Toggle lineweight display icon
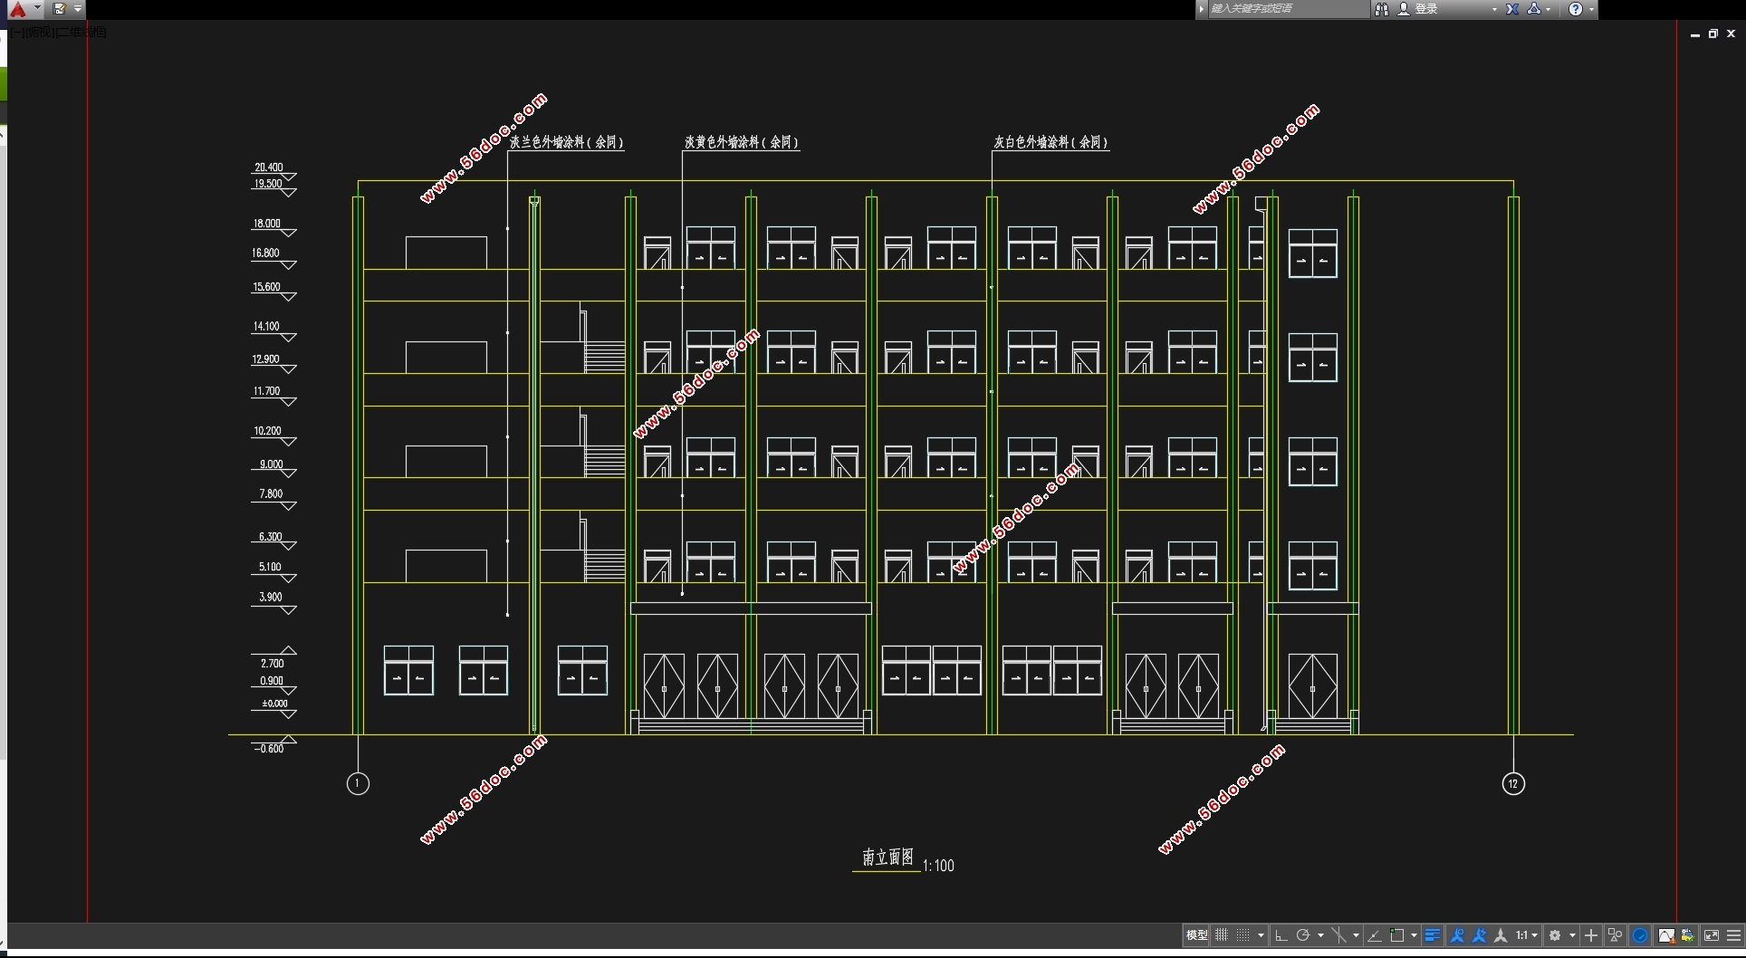 (1432, 935)
